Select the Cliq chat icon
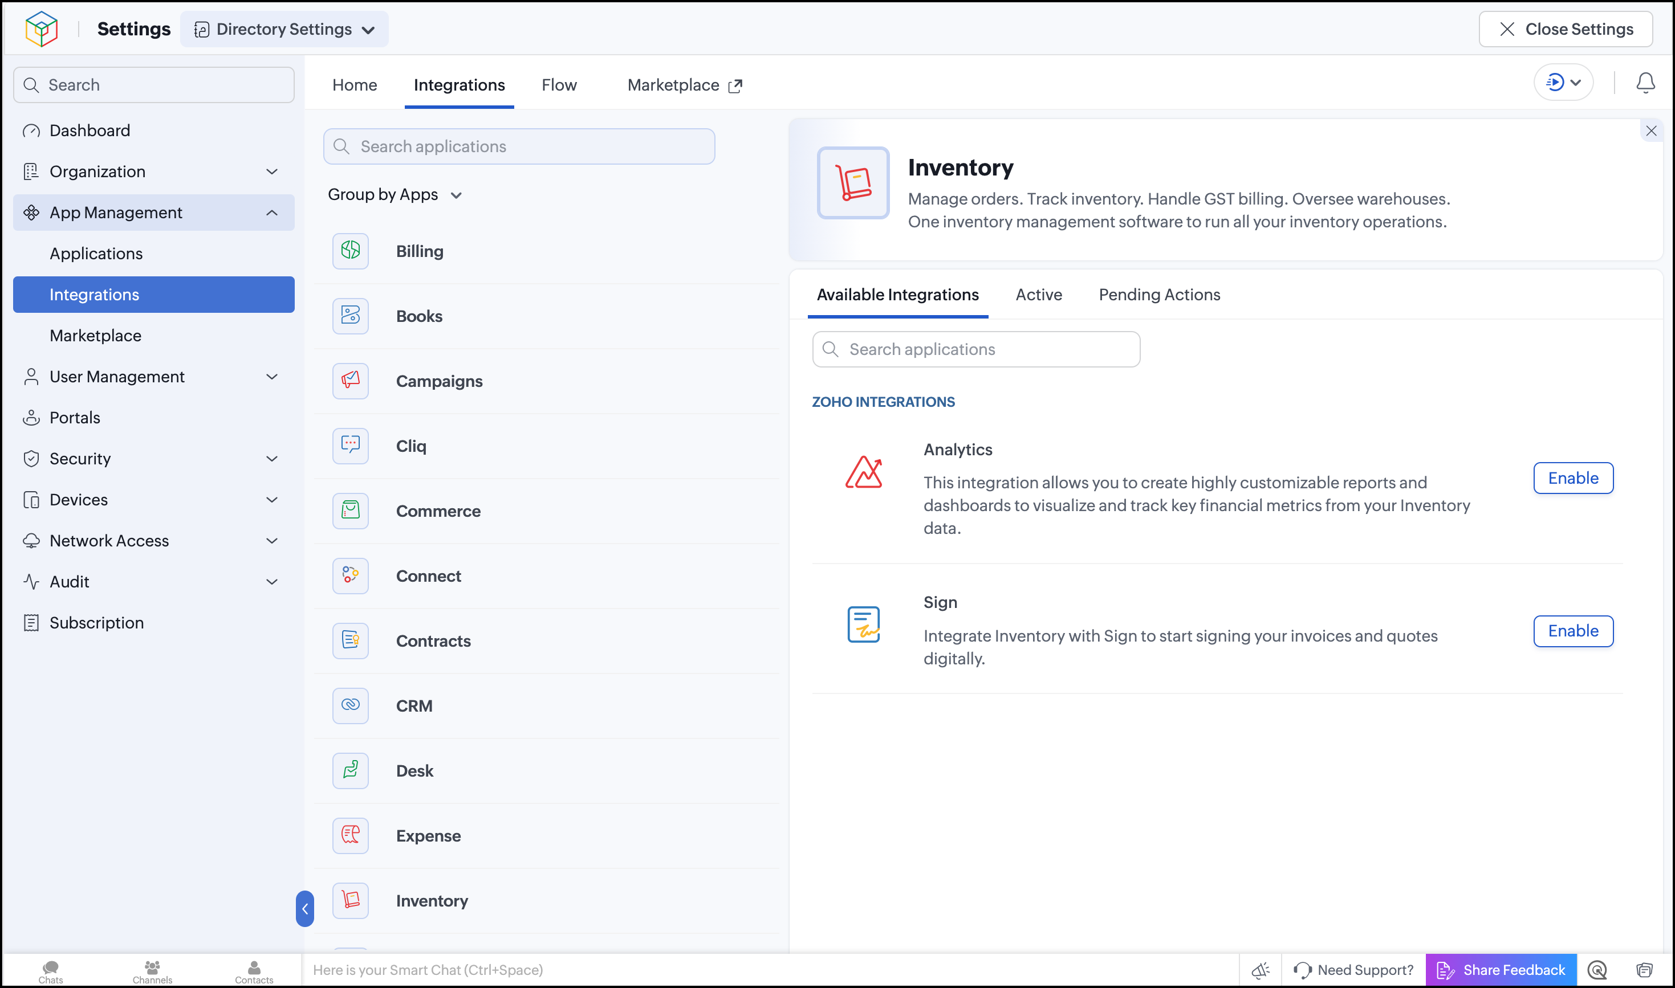Screen dimensions: 1675x988 [350, 446]
